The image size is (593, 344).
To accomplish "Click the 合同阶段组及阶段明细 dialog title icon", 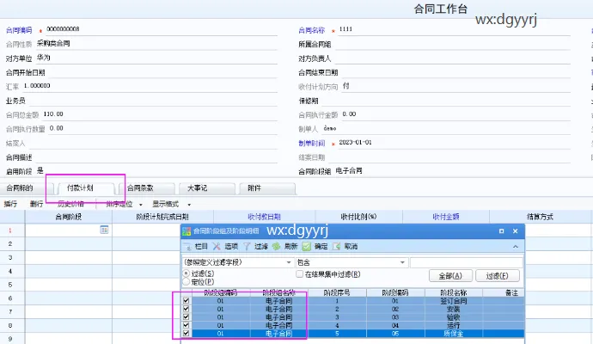I will [x=186, y=231].
